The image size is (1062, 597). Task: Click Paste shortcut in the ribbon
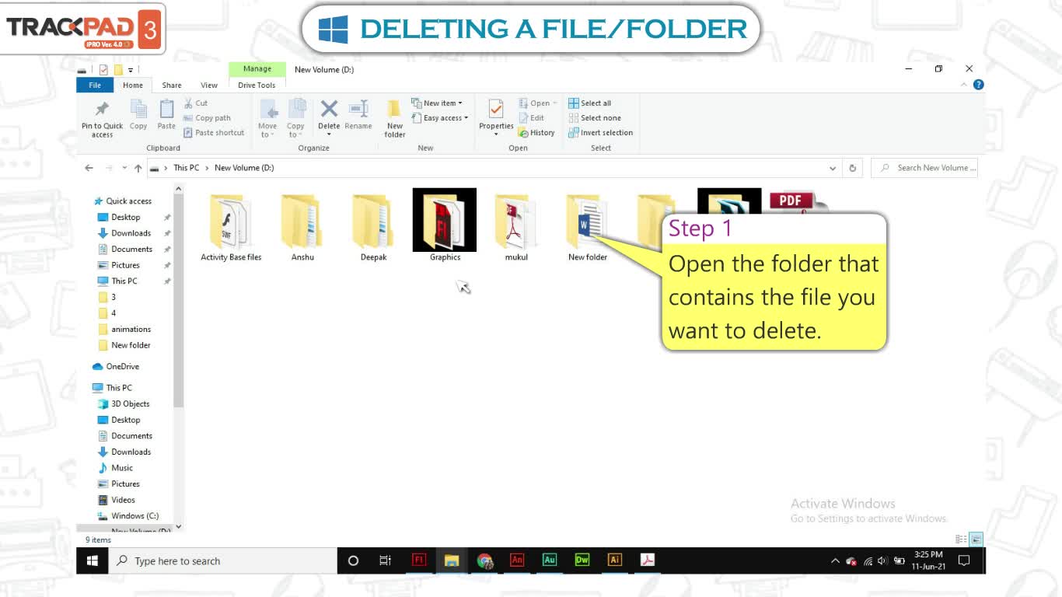[215, 133]
